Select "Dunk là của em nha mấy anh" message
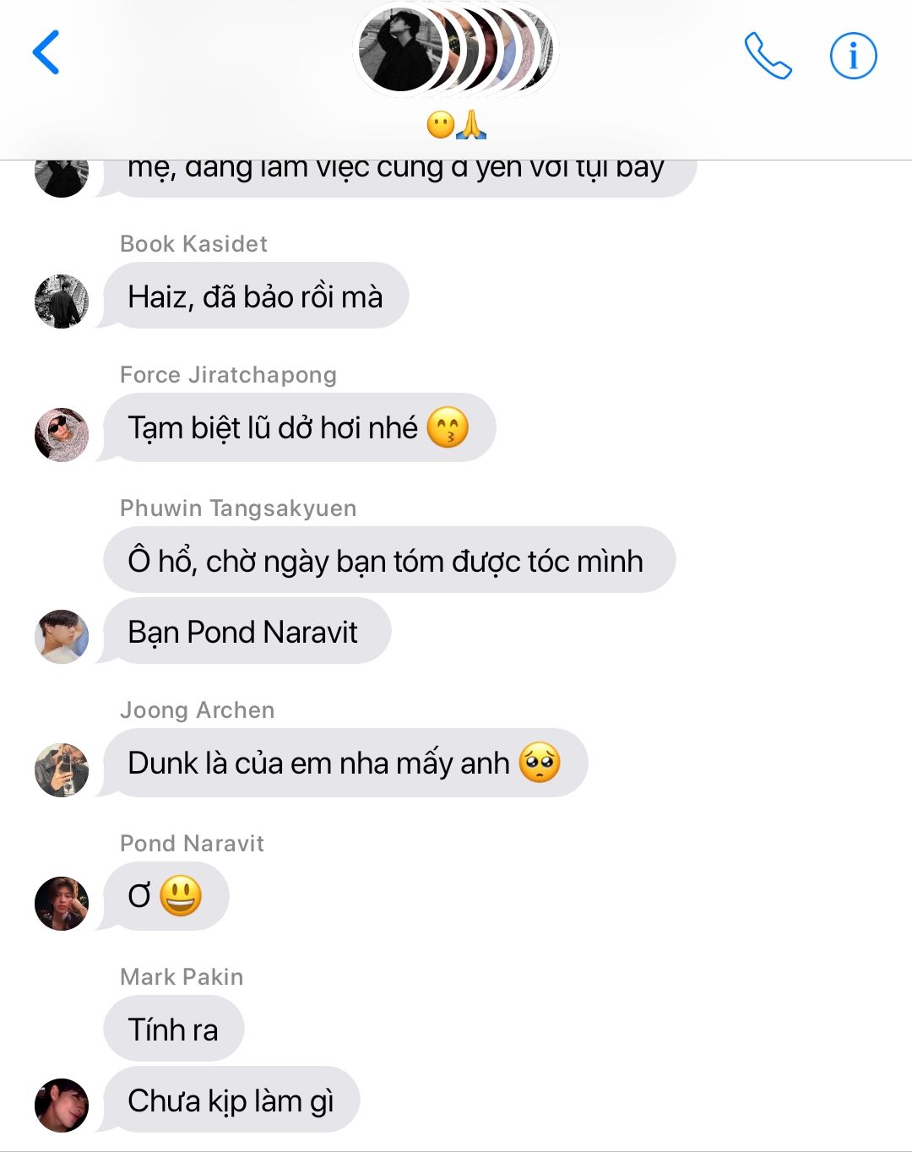This screenshot has width=912, height=1152. click(x=345, y=763)
